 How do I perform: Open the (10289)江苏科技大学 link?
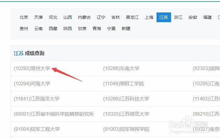click(x=126, y=99)
